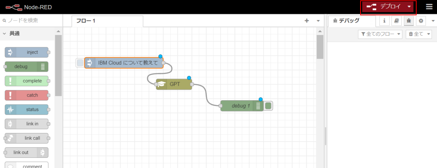Viewport: 437px width, 168px height.
Task: Open the Deploy options dropdown arrow
Action: click(410, 7)
